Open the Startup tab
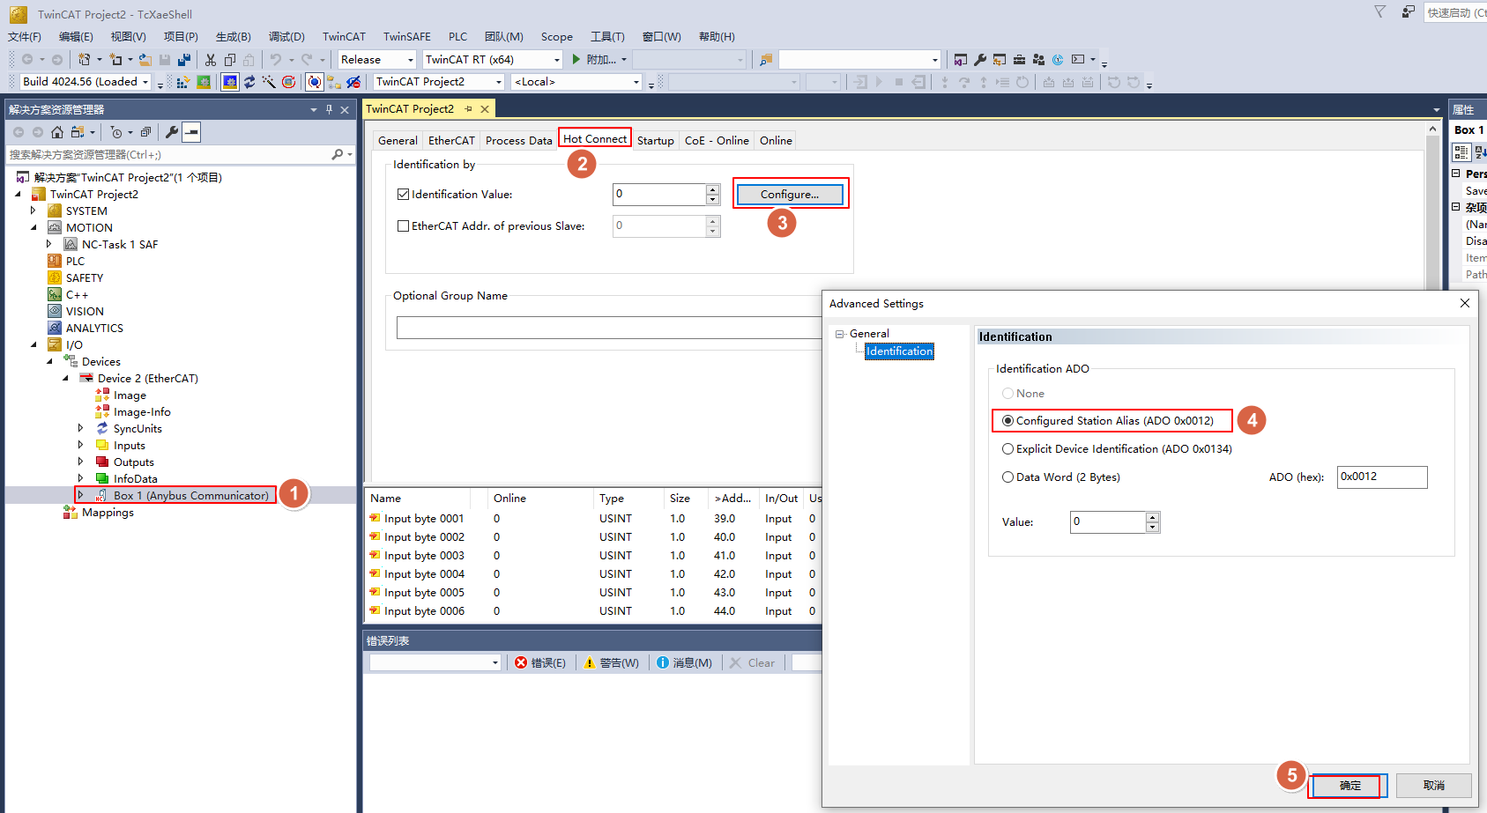This screenshot has height=813, width=1487. (655, 140)
